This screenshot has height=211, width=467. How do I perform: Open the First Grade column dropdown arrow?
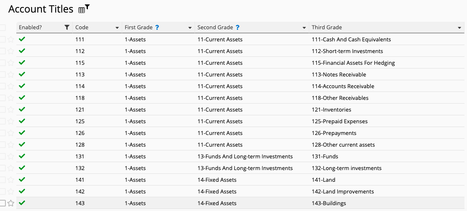[190, 28]
